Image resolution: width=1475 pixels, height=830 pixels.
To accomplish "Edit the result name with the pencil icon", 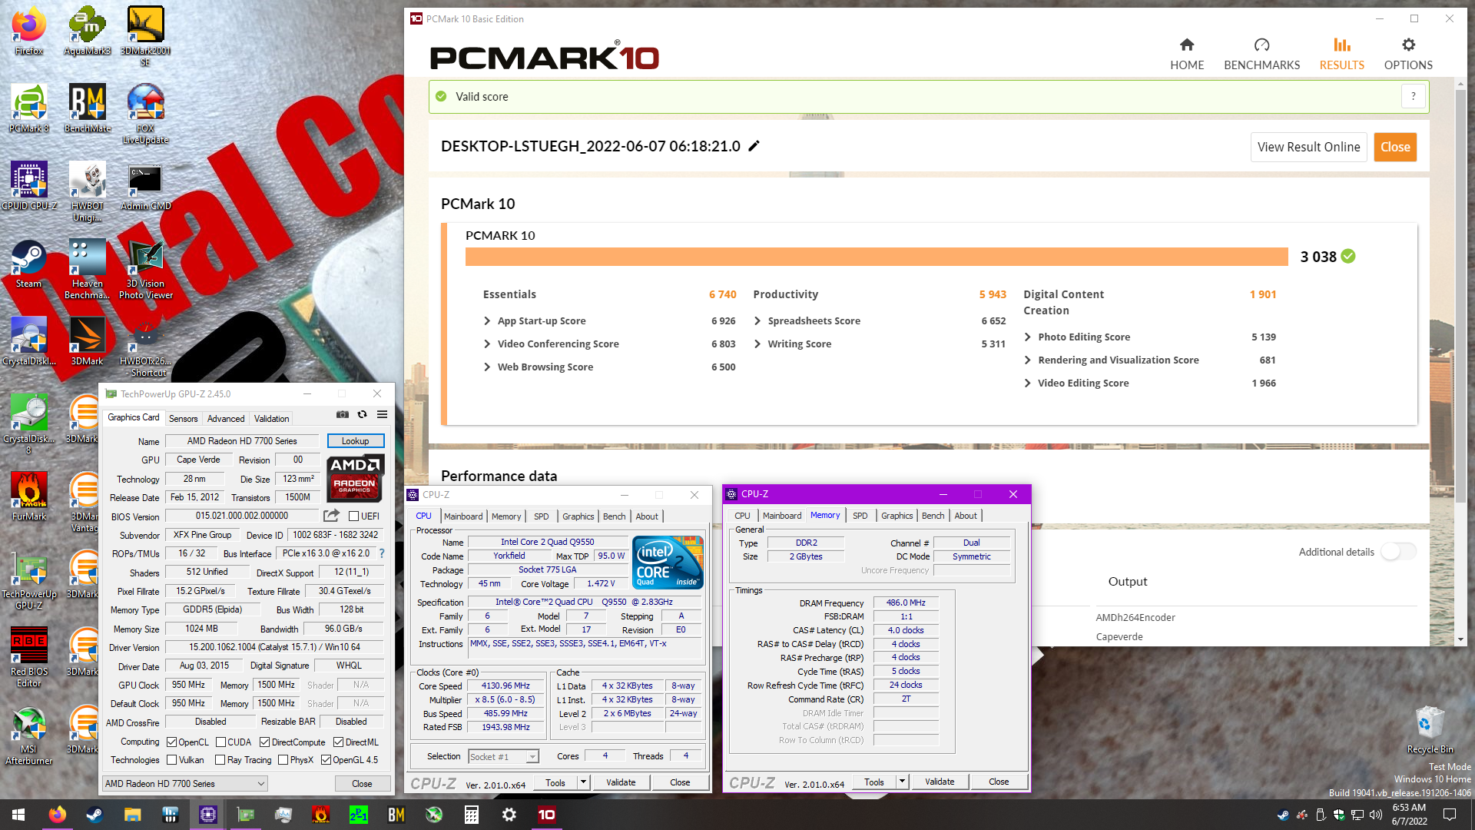I will click(x=754, y=146).
